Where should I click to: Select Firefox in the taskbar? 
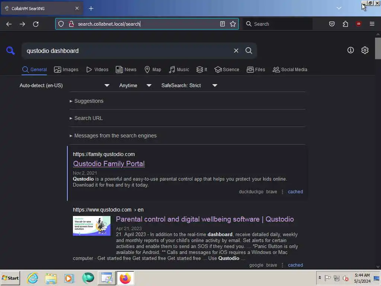point(125,278)
